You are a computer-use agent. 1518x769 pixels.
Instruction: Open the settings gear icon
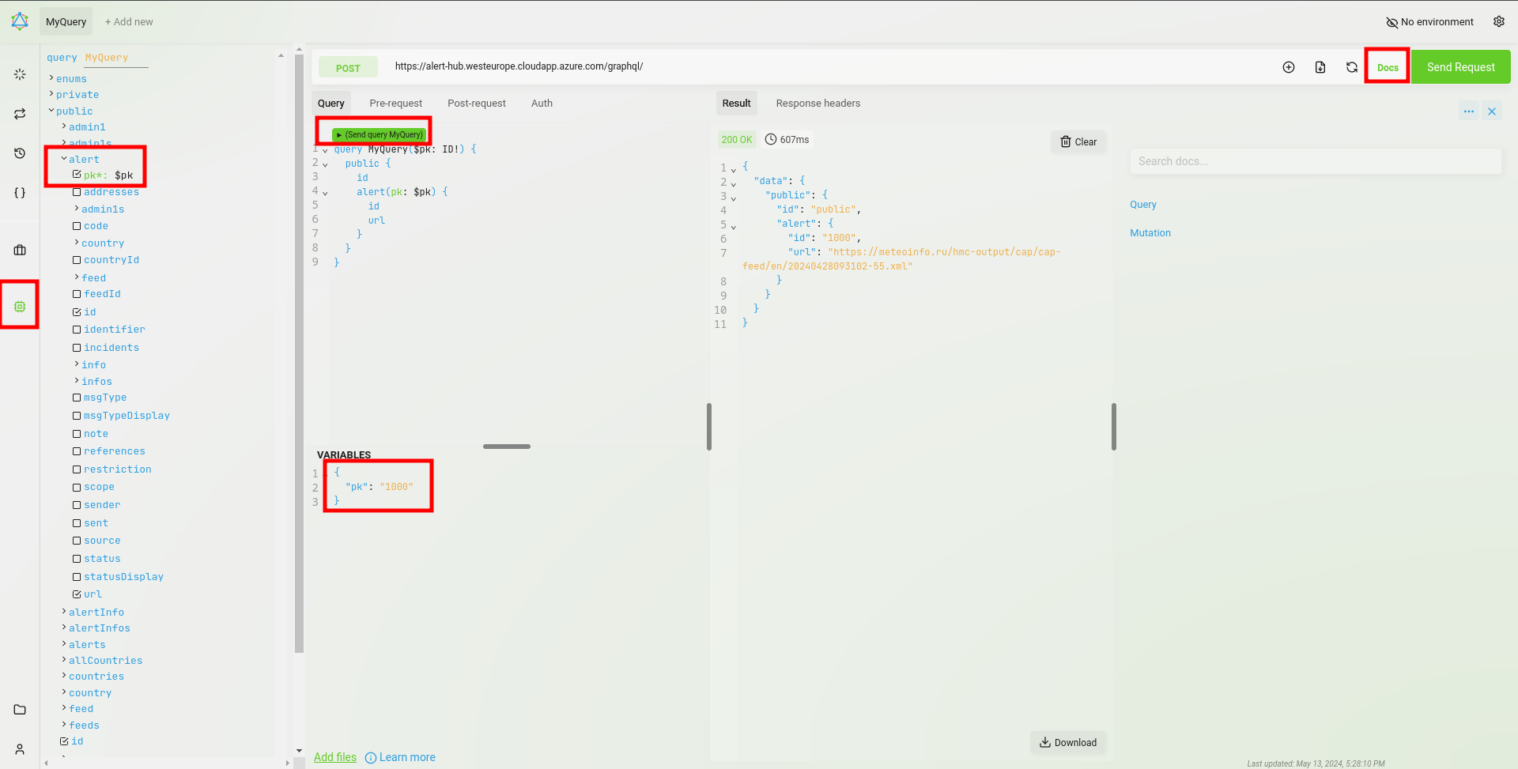1498,22
